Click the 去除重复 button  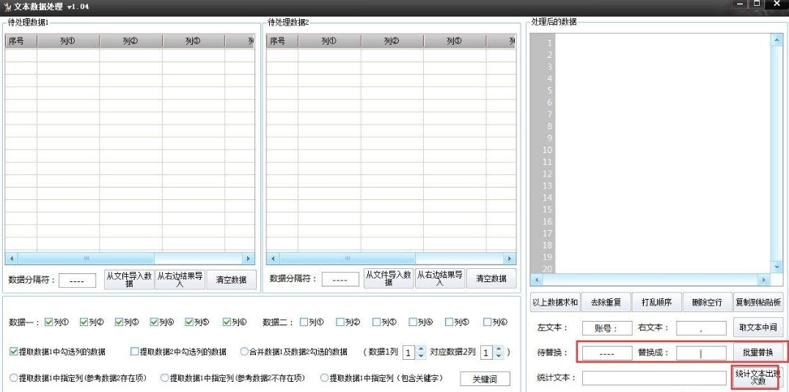click(x=606, y=302)
